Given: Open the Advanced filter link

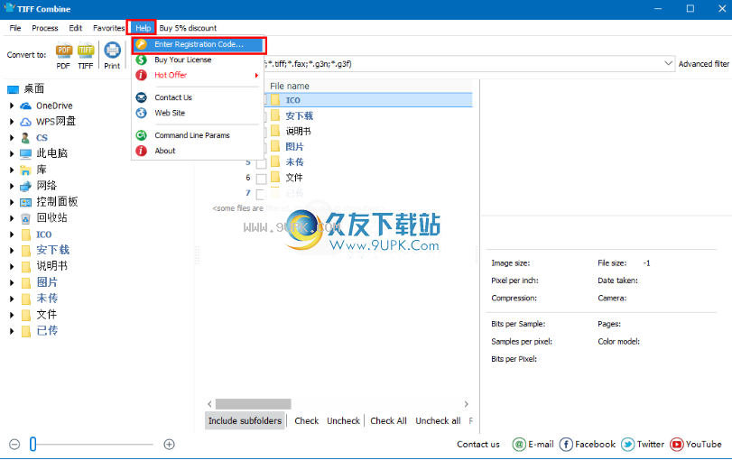Looking at the screenshot, I should [x=703, y=64].
